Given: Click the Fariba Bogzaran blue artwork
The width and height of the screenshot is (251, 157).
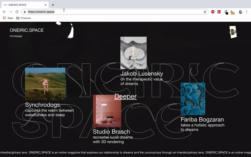Looking at the screenshot, I should click(193, 99).
